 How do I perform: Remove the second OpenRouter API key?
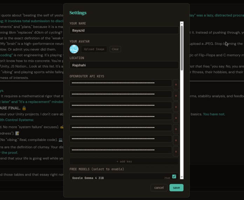click(x=176, y=96)
